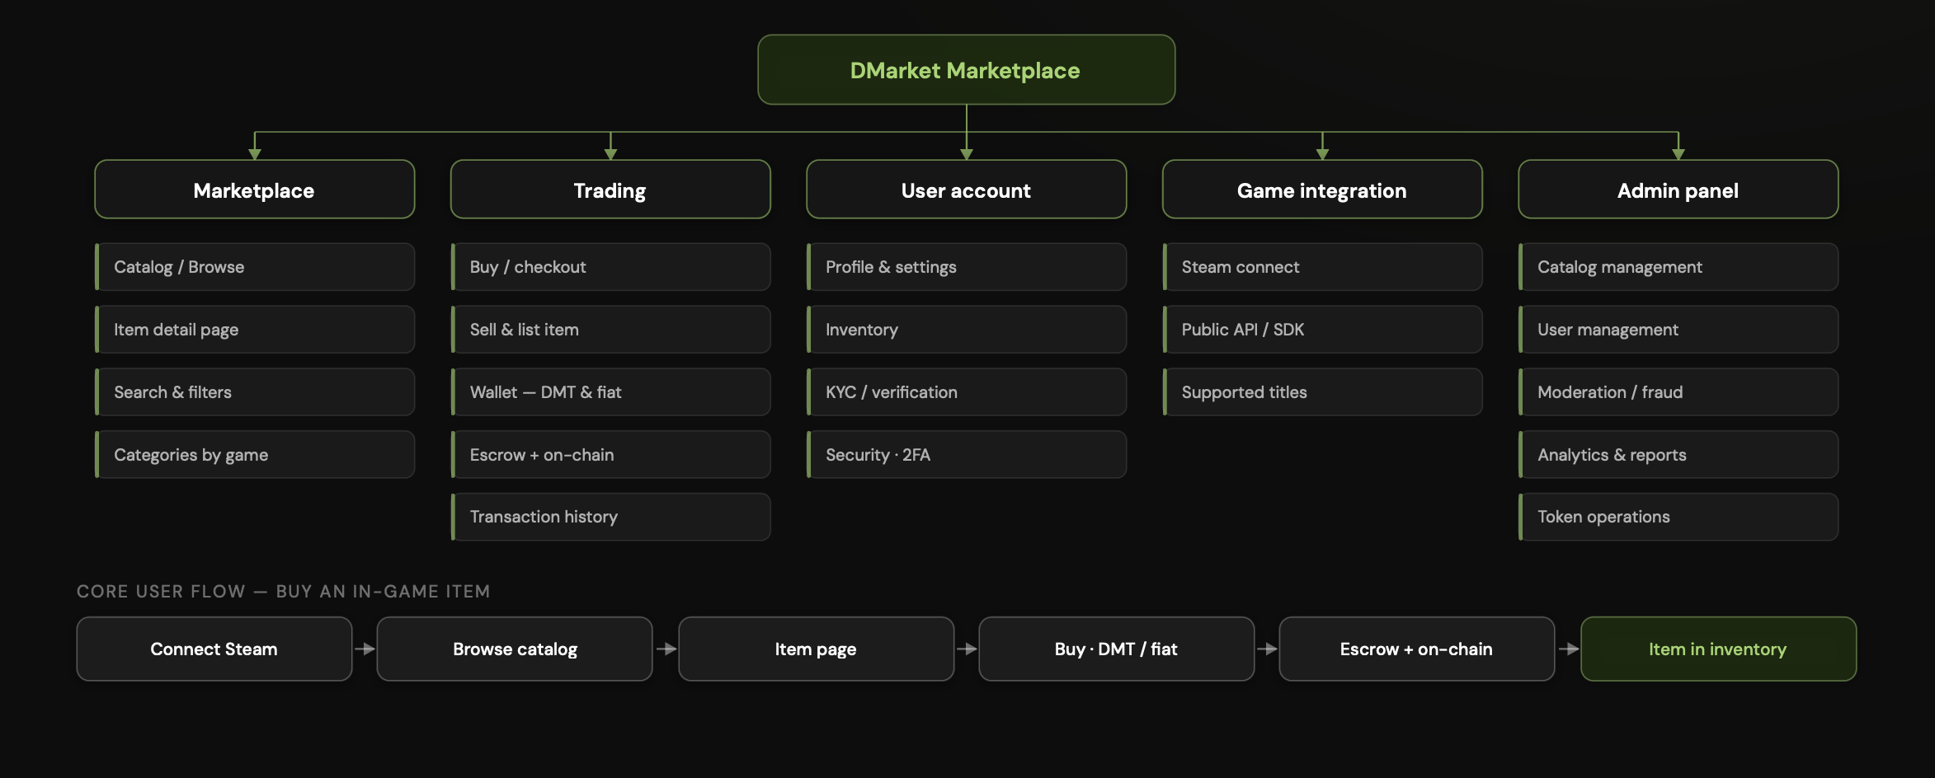The height and width of the screenshot is (778, 1935).
Task: Select the "Profile & settings" entry
Action: [x=967, y=267]
